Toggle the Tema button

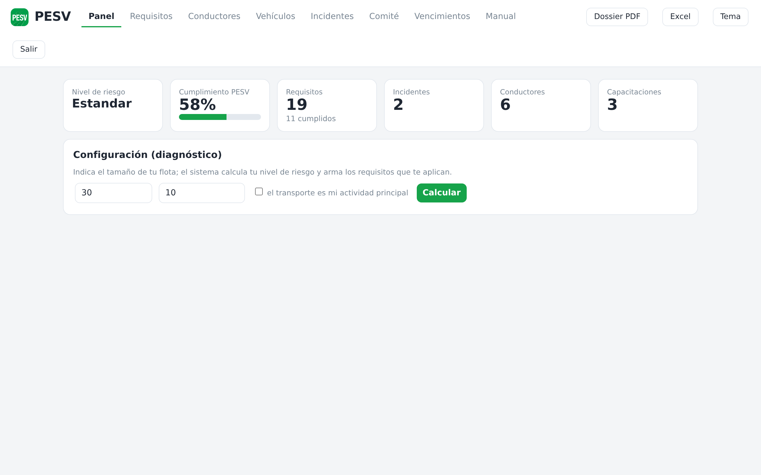730,17
